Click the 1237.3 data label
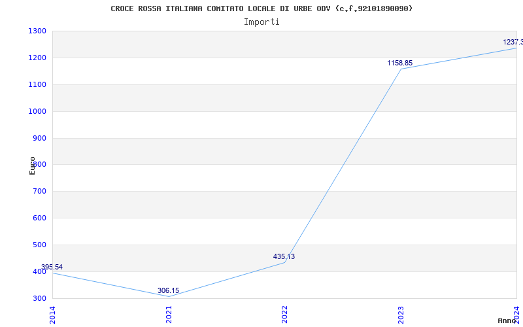This screenshot has width=523, height=327. pos(513,42)
